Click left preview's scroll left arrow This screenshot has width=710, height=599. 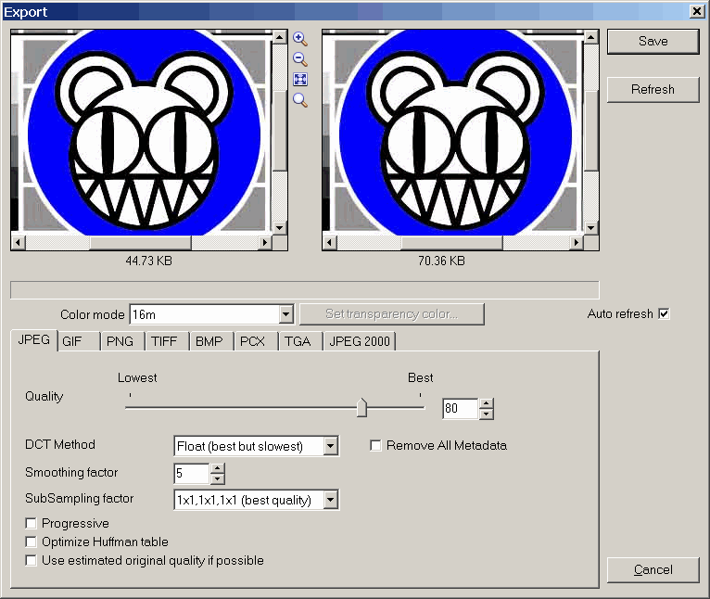pos(19,242)
